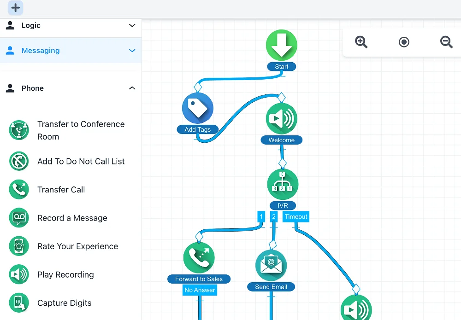This screenshot has width=461, height=320.
Task: Click the No Answer output label
Action: [200, 290]
